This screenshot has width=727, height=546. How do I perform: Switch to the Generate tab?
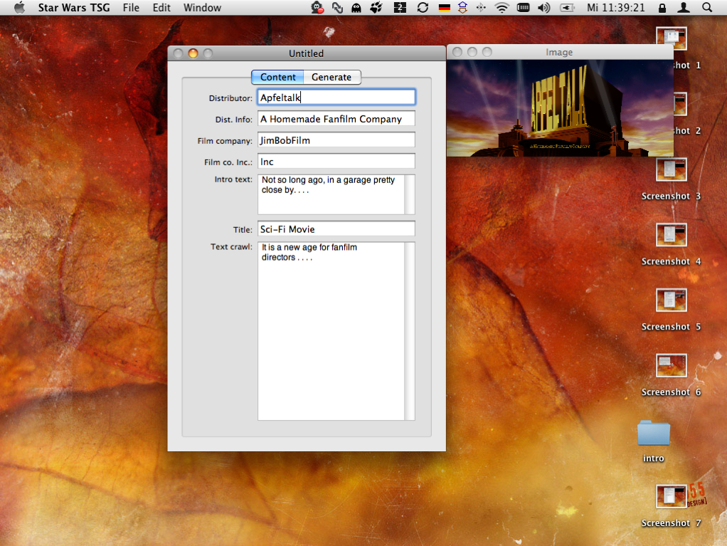(331, 77)
